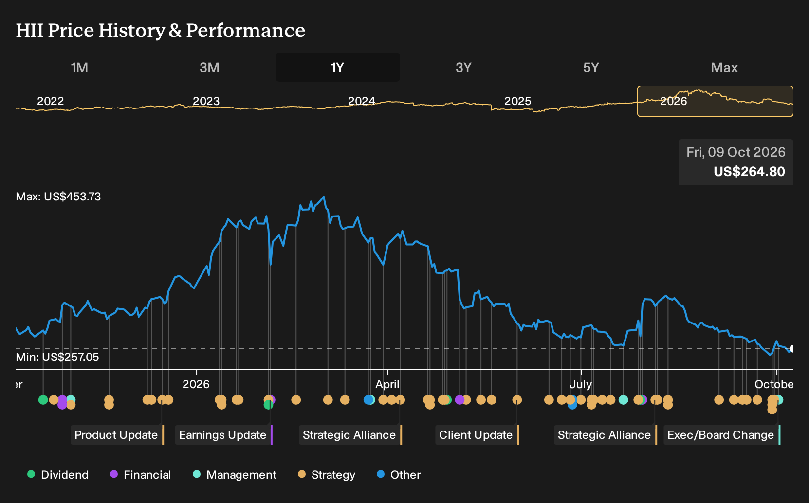Click the July axis label
Image resolution: width=809 pixels, height=503 pixels.
coord(581,384)
